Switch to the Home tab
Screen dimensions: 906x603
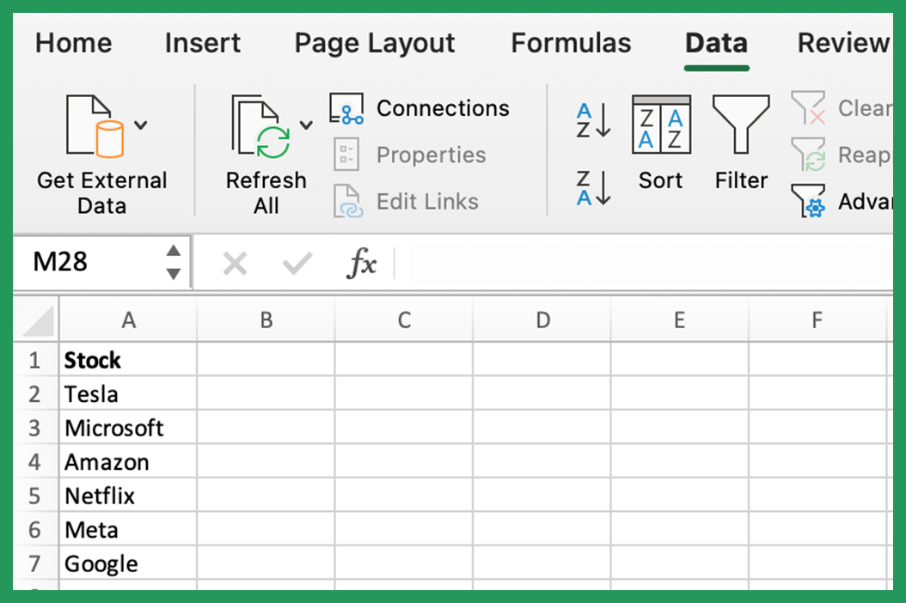pos(73,43)
